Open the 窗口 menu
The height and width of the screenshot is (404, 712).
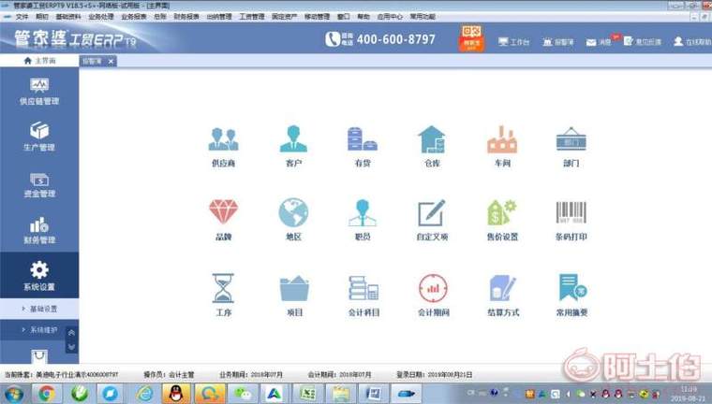[343, 16]
